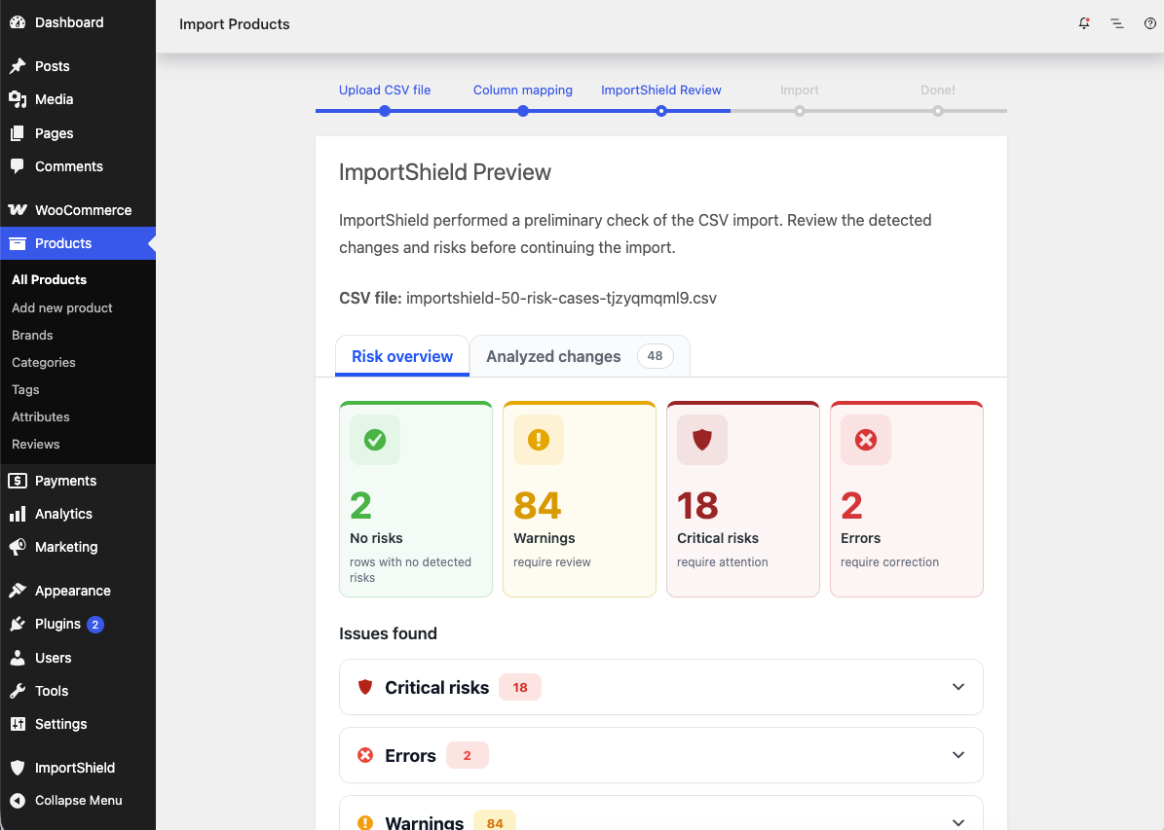Click the Upload CSV file progress dot
1164x830 pixels.
point(385,111)
